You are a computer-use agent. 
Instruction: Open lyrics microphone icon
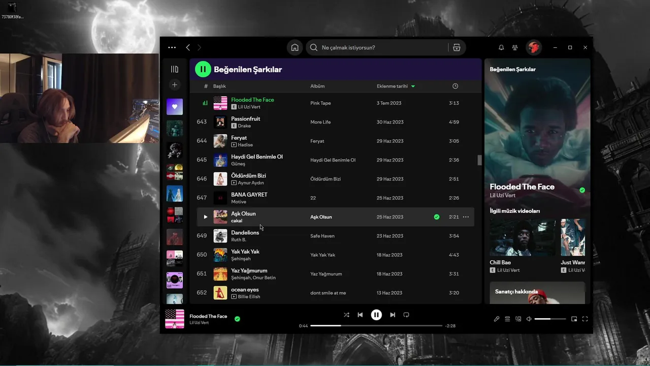point(497,319)
